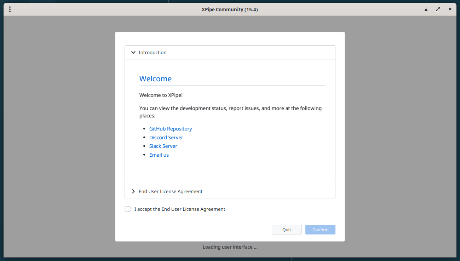Image resolution: width=460 pixels, height=261 pixels.
Task: Click the Quit button
Action: pyautogui.click(x=287, y=230)
